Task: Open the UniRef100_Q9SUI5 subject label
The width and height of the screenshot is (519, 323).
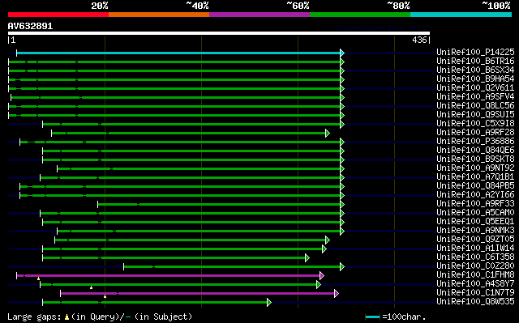Action: click(475, 115)
